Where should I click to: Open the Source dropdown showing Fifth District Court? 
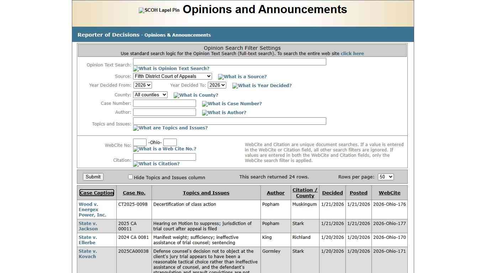[172, 76]
